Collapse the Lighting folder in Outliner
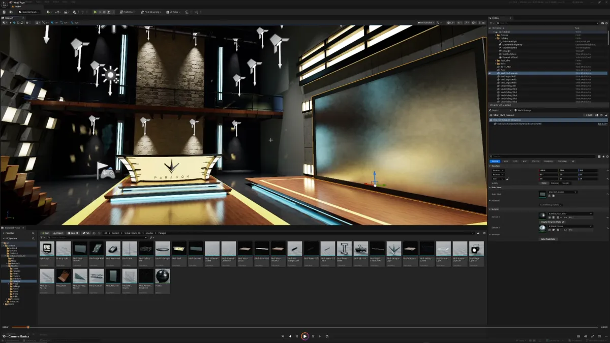The width and height of the screenshot is (610, 343). [x=496, y=38]
